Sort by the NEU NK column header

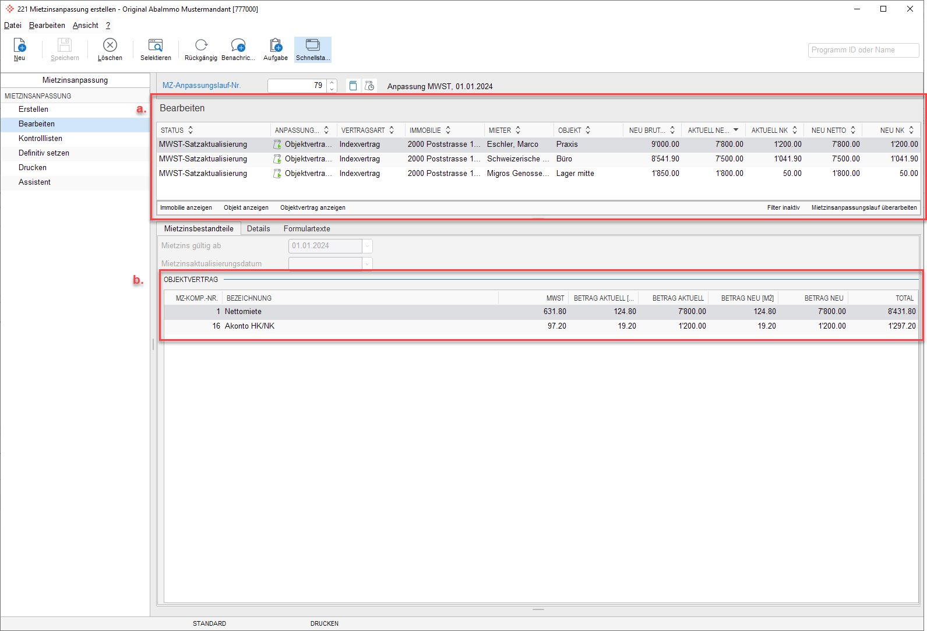click(891, 130)
